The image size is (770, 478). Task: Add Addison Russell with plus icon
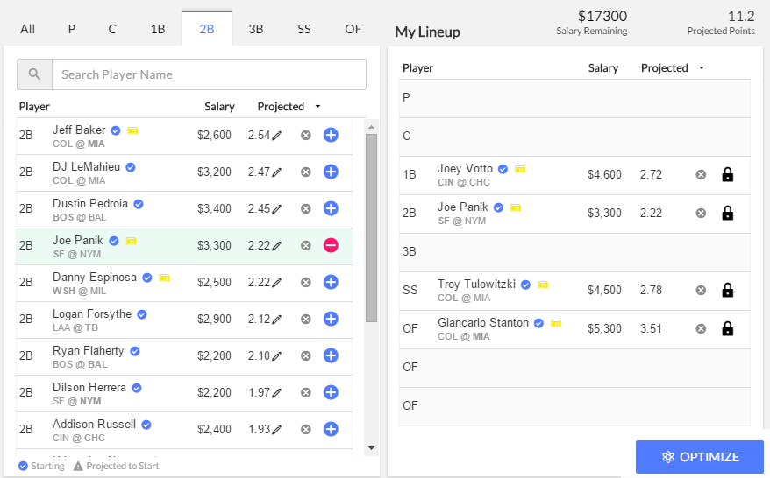331,429
